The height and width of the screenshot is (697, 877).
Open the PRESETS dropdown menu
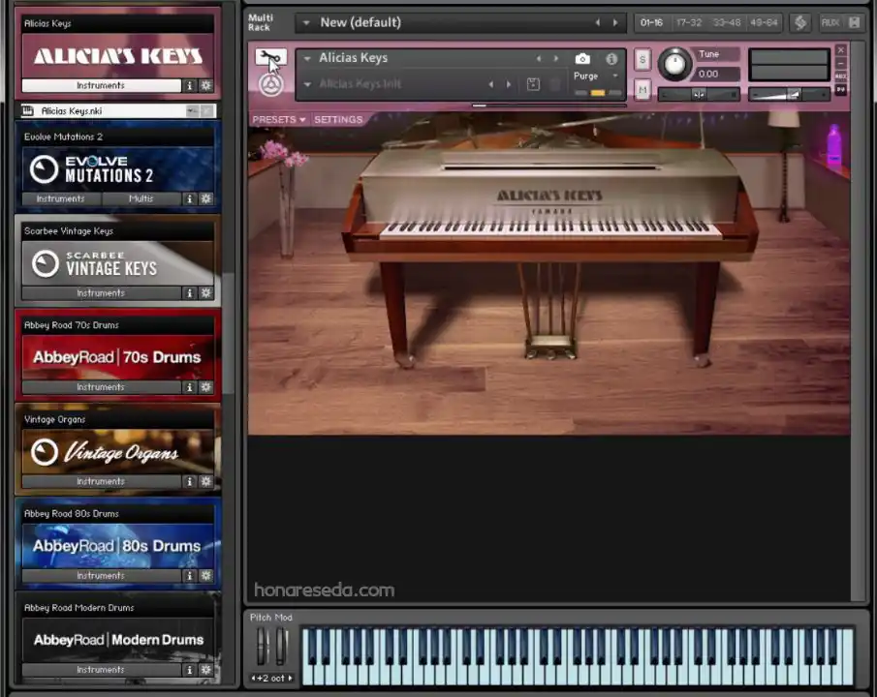pos(279,120)
